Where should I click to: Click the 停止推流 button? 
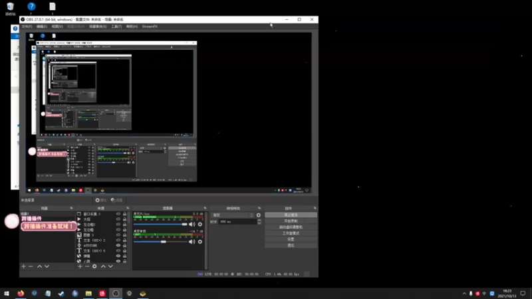pyautogui.click(x=291, y=215)
